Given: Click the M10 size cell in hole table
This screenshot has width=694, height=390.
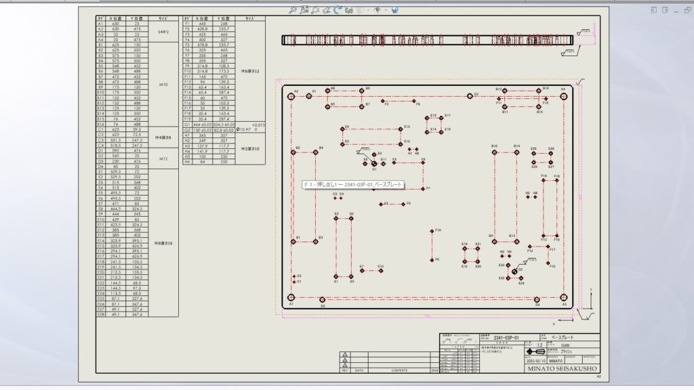Looking at the screenshot, I should pyautogui.click(x=163, y=85).
